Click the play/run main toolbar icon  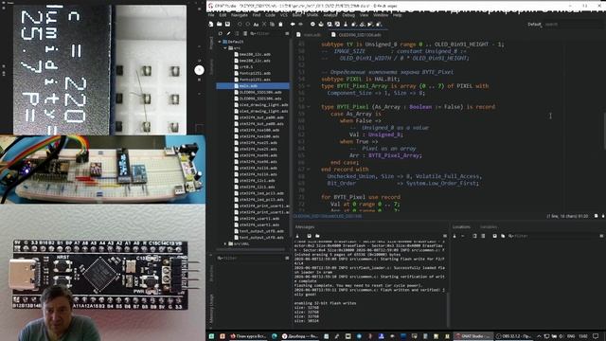coord(370,25)
